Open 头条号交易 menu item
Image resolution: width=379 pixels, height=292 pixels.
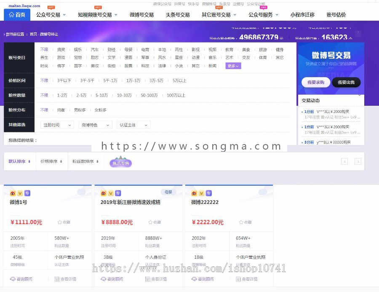178,15
